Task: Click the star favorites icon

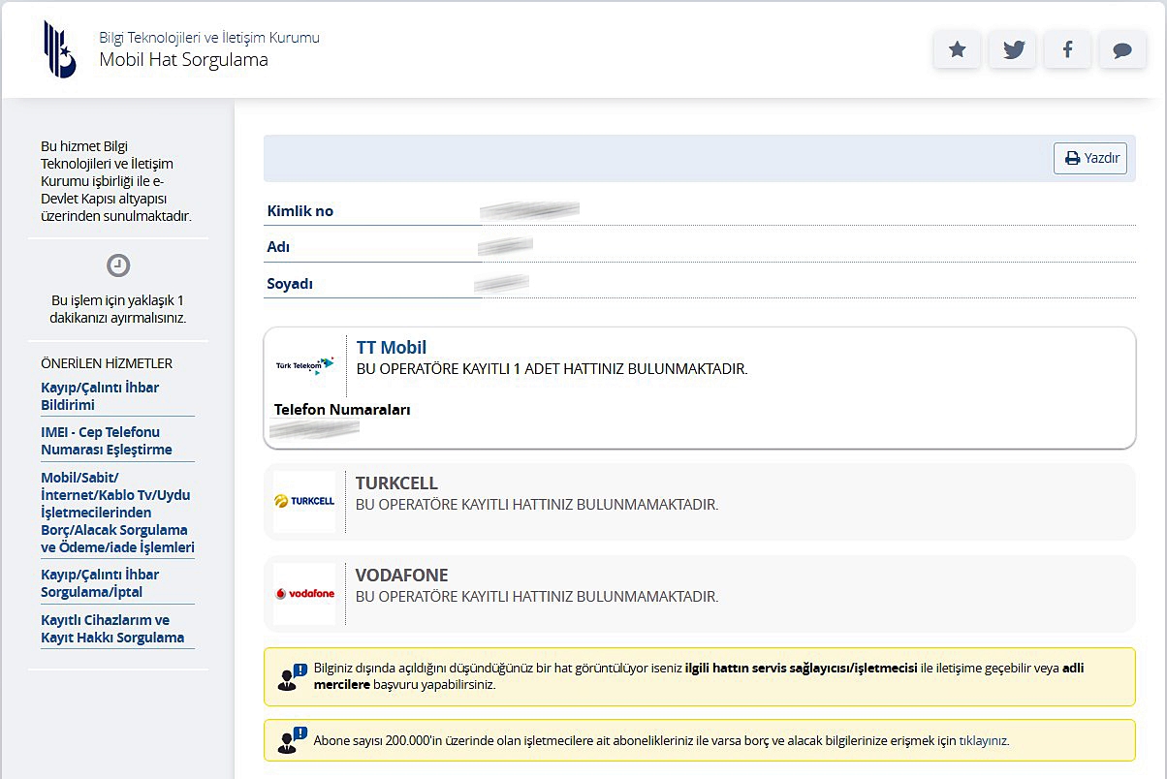Action: tap(957, 50)
